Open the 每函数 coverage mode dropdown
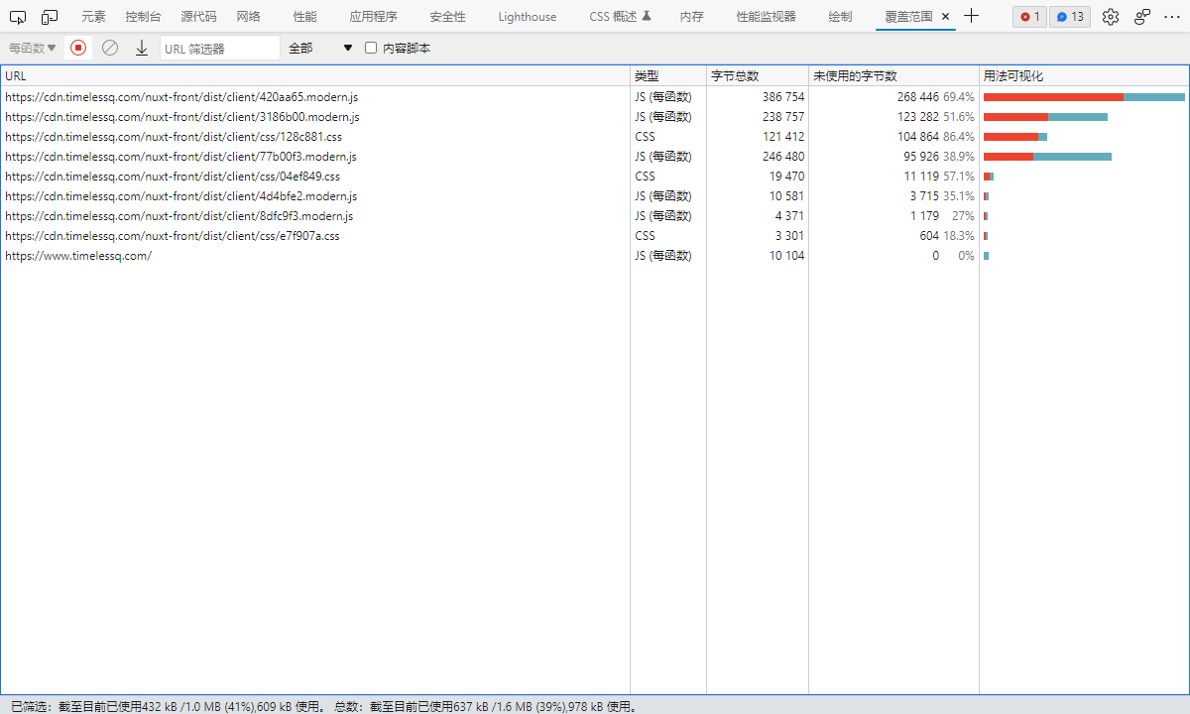 (33, 48)
